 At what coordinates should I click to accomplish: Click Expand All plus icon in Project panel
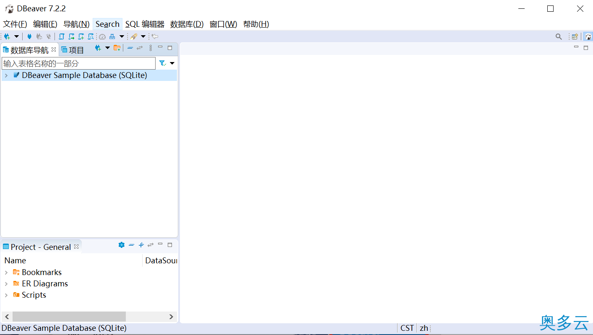141,245
